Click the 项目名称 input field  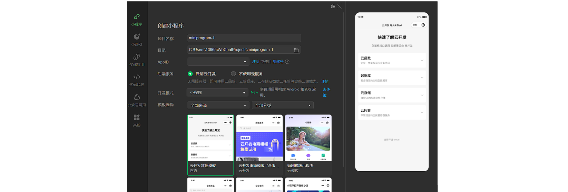(x=244, y=38)
